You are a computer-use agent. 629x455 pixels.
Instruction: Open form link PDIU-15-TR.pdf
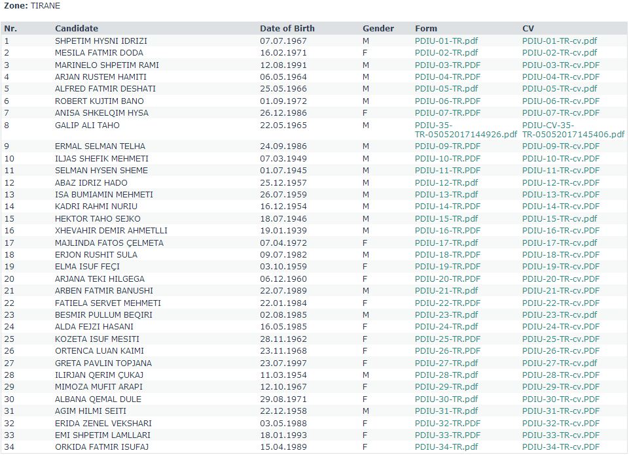(446, 219)
